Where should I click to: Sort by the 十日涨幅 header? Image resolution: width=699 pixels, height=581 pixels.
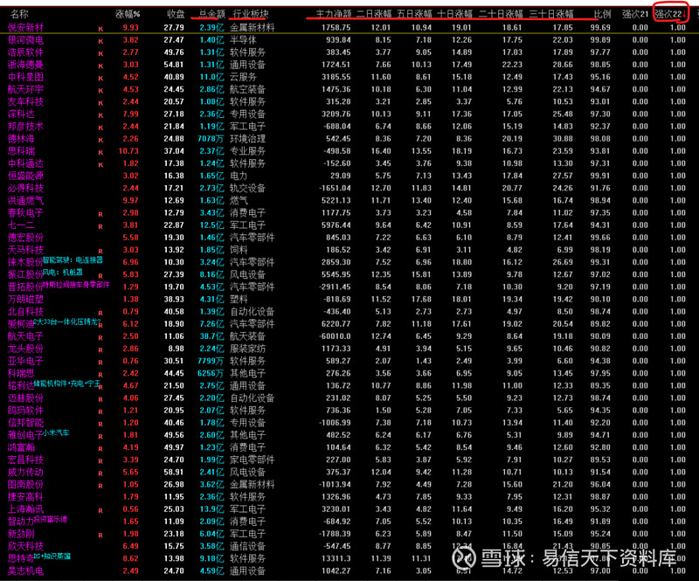coord(454,14)
